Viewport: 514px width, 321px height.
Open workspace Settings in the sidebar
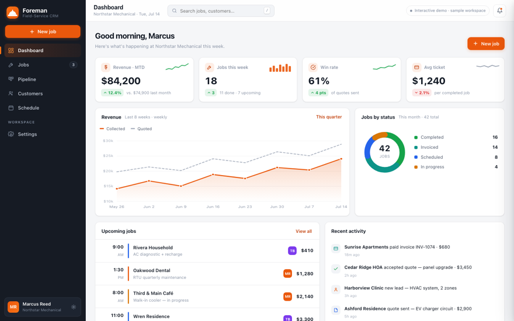click(x=43, y=134)
